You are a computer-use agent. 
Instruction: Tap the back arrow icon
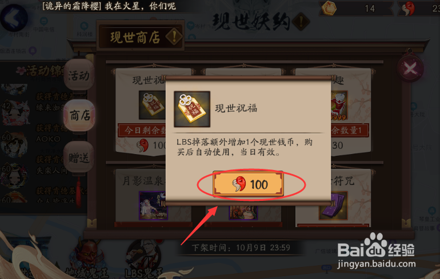(14, 18)
